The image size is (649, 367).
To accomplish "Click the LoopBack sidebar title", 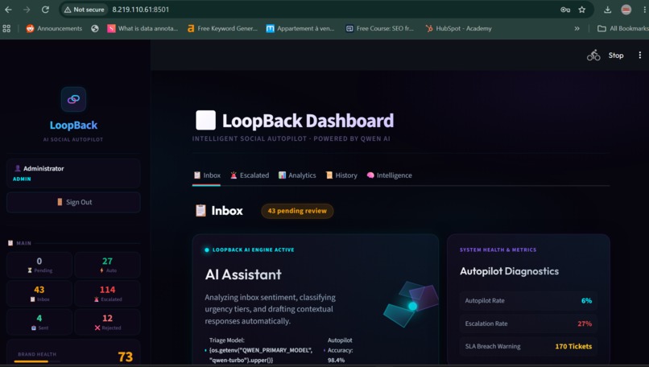I will click(73, 125).
